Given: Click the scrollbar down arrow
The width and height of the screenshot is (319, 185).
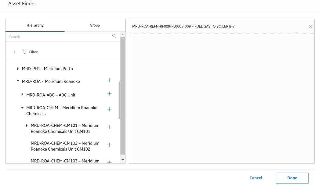Looking at the screenshot, I should (x=123, y=160).
